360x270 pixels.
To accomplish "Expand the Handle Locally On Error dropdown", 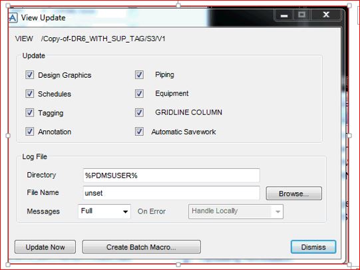I will coord(236,211).
